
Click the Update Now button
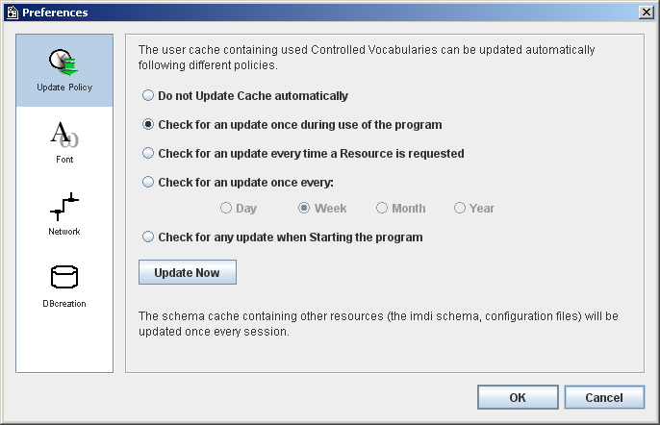click(x=188, y=272)
